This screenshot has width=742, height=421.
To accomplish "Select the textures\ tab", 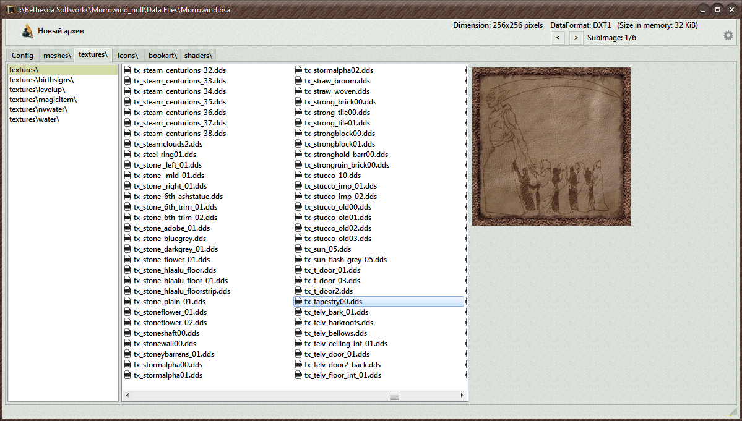I will (93, 55).
